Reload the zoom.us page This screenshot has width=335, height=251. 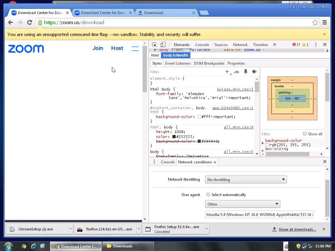point(30,23)
